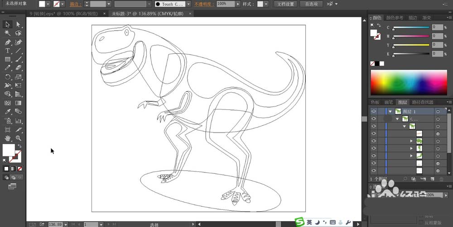
Task: Switch to the 路径查找器 panel tab
Action: tap(423, 102)
